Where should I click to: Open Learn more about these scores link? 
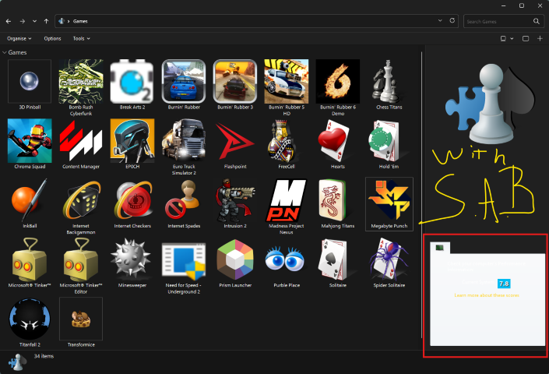(487, 295)
